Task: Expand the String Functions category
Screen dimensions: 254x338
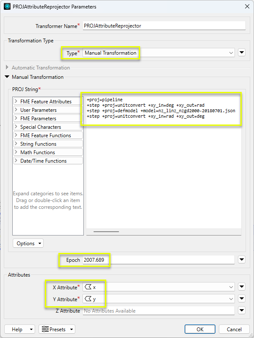Action: point(16,144)
